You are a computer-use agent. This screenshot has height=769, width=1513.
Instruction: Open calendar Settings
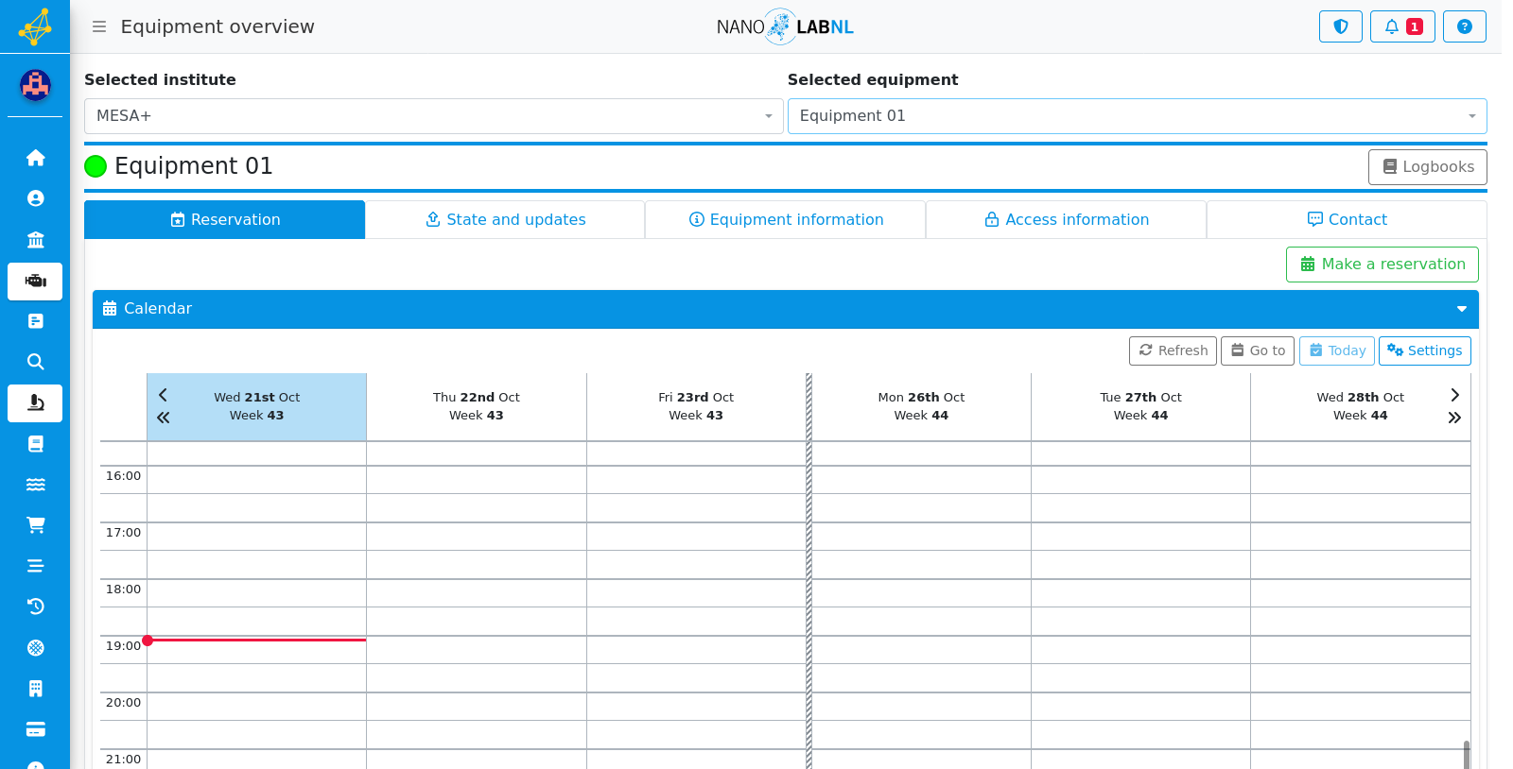pyautogui.click(x=1424, y=350)
